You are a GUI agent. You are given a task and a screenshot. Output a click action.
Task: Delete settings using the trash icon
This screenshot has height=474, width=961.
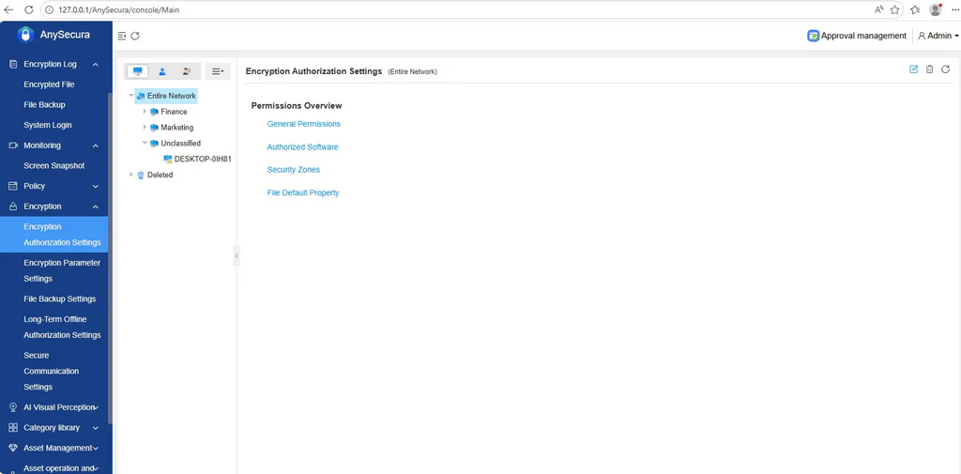point(930,69)
